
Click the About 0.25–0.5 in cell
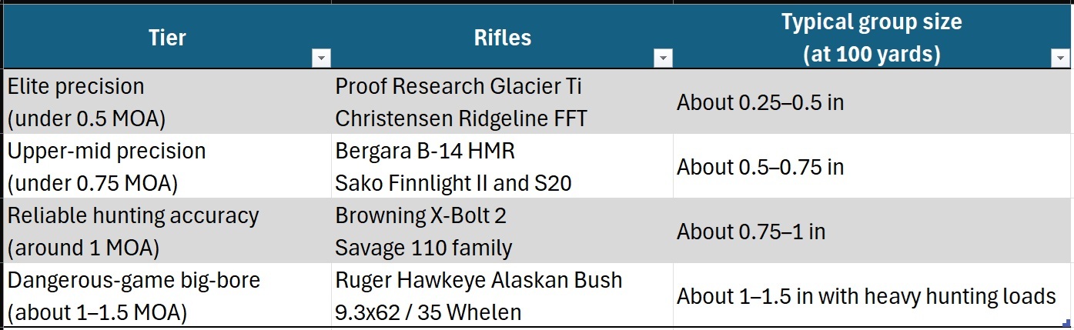[760, 102]
